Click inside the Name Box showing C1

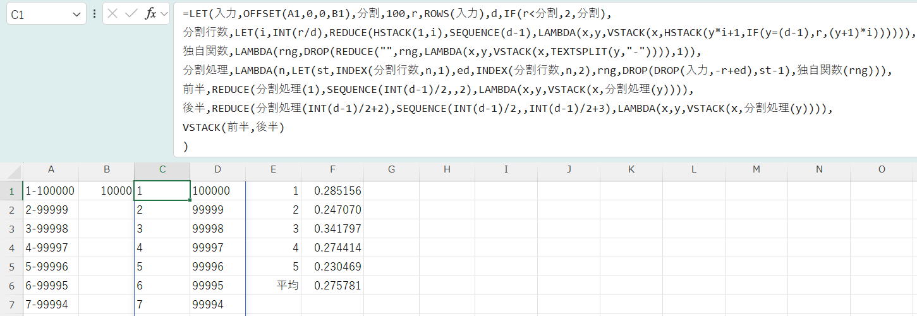(x=38, y=15)
